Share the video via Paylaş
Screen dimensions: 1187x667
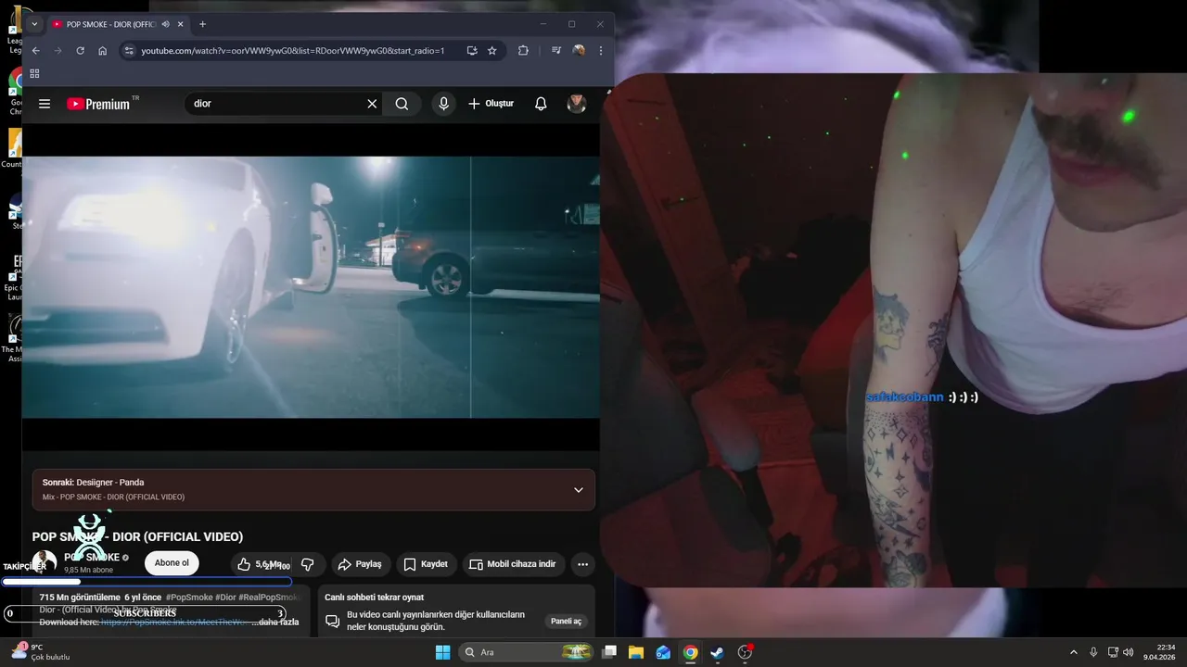[360, 564]
